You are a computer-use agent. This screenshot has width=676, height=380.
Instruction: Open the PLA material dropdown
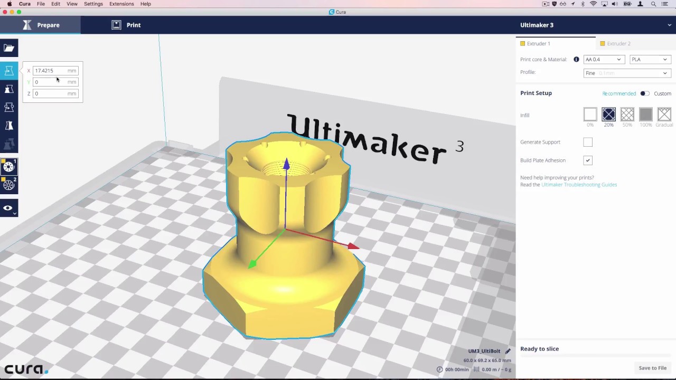(649, 59)
